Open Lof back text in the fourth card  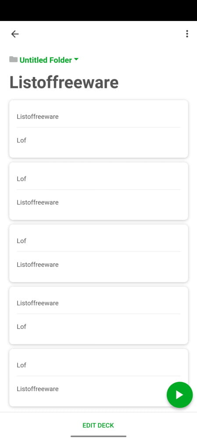(x=21, y=327)
